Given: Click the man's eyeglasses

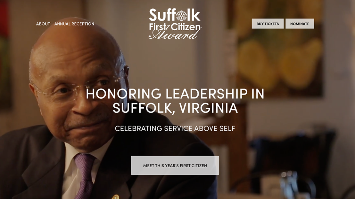Looking at the screenshot, I should click(x=79, y=87).
